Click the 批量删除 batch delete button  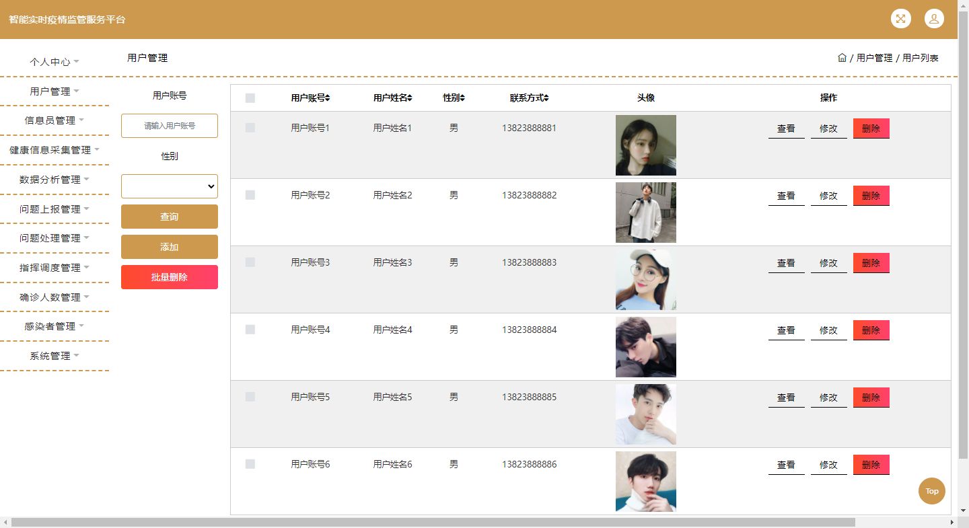(x=170, y=277)
